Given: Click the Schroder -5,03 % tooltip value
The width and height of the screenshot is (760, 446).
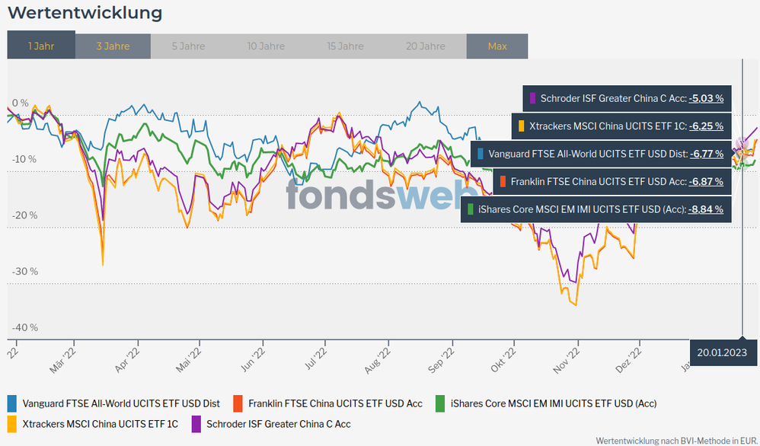Looking at the screenshot, I should pos(705,98).
